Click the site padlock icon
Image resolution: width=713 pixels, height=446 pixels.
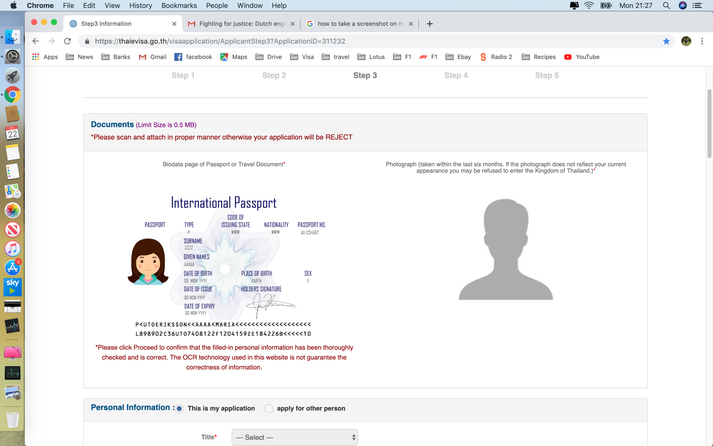point(87,41)
